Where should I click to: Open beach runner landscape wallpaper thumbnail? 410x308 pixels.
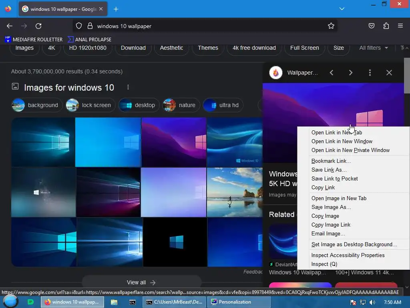pyautogui.click(x=235, y=192)
